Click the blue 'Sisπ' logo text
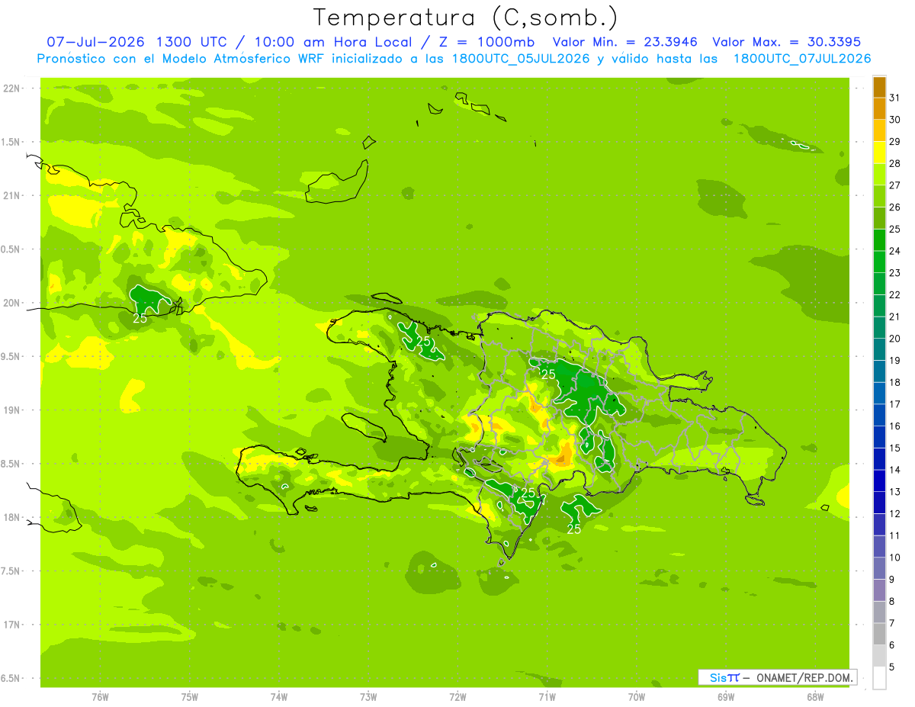Image resolution: width=915 pixels, height=707 pixels. (x=724, y=677)
